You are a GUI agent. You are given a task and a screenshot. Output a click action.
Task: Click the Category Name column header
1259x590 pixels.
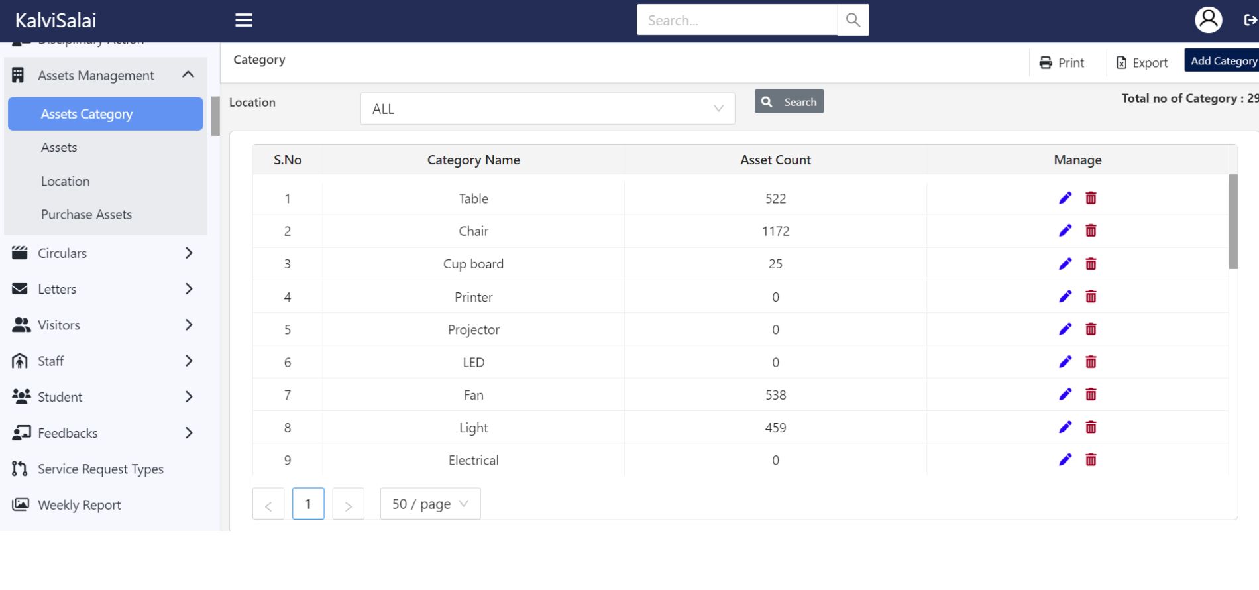pyautogui.click(x=473, y=160)
